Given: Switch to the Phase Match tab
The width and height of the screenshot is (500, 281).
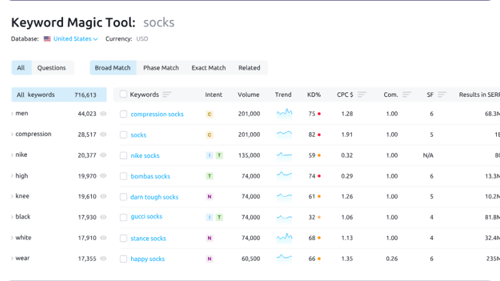Looking at the screenshot, I should coord(161,68).
